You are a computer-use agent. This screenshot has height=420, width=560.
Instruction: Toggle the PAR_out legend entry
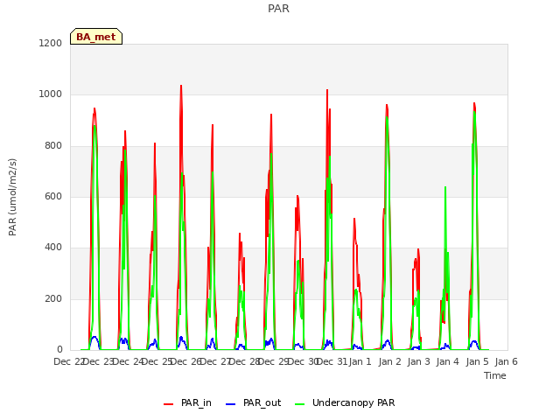[x=253, y=402]
